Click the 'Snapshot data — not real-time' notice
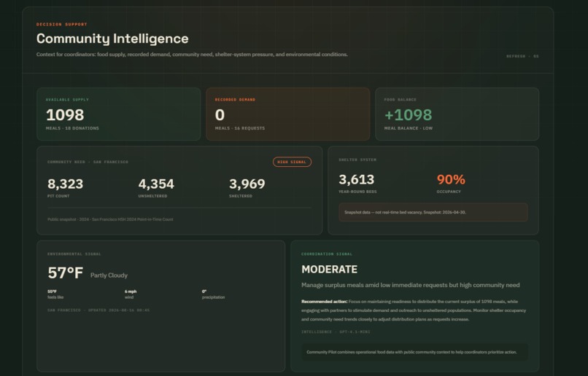Viewport: 588px width, 376px height. 433,212
